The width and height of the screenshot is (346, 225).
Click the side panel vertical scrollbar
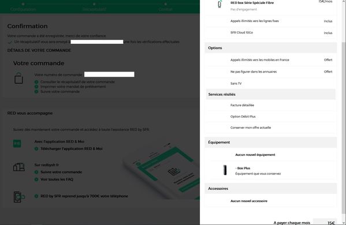[x=344, y=128]
